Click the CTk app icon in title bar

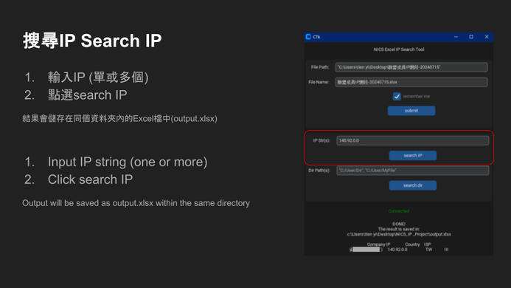coord(308,37)
